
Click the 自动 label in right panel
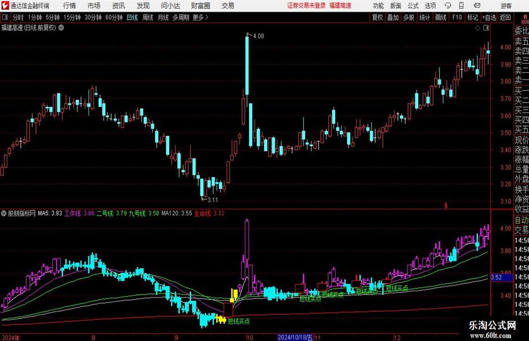(522, 220)
